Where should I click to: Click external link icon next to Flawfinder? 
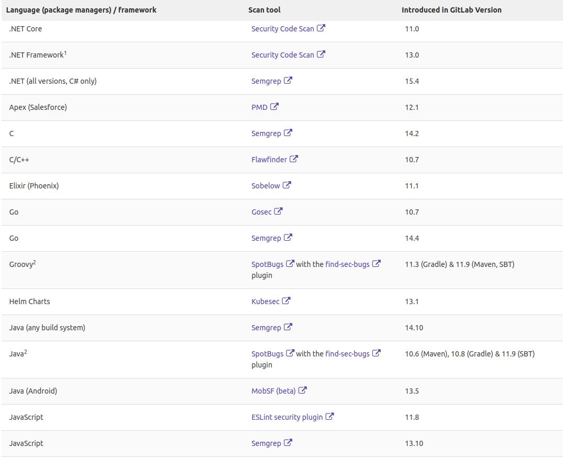pos(294,159)
